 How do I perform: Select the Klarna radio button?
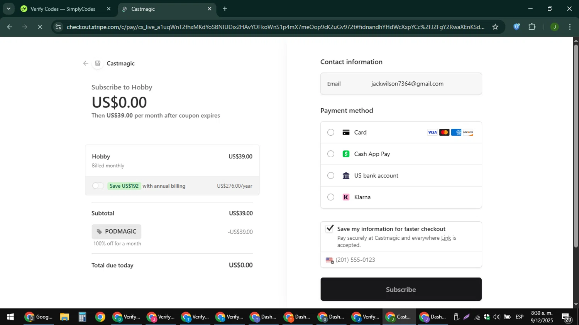(331, 197)
